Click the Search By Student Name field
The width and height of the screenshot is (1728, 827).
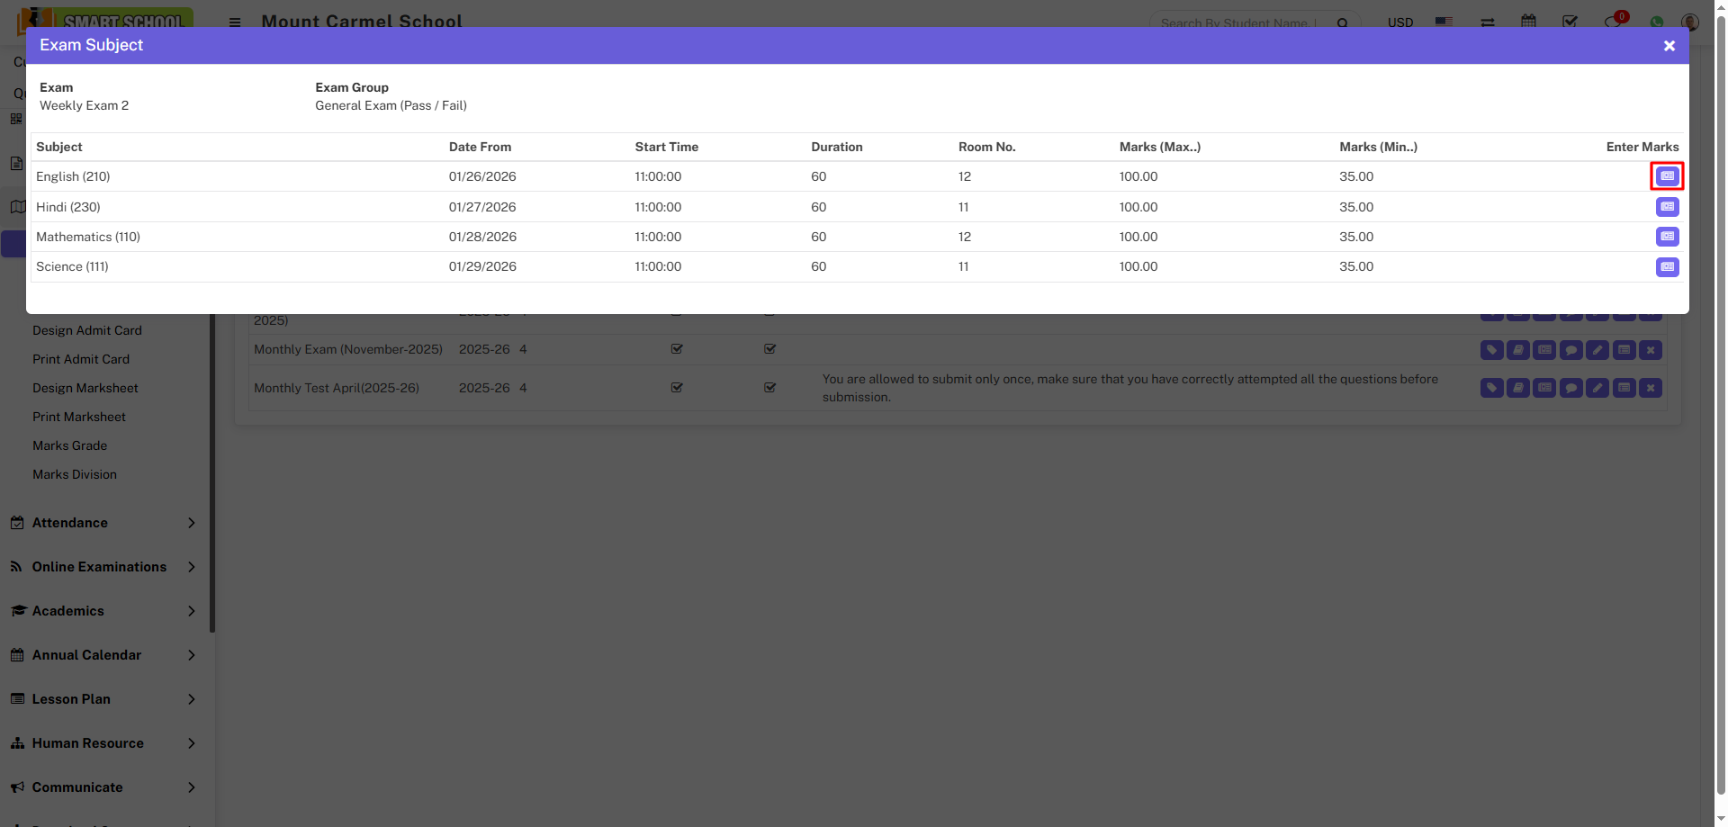[1237, 23]
